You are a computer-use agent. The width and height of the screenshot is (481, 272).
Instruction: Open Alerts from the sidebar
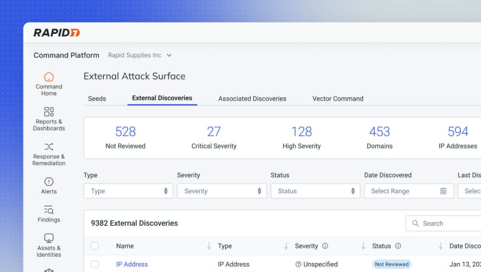(x=49, y=185)
